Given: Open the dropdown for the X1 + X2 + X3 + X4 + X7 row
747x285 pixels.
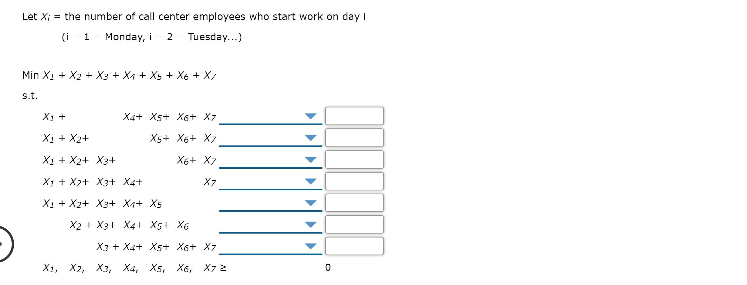Looking at the screenshot, I should [310, 180].
